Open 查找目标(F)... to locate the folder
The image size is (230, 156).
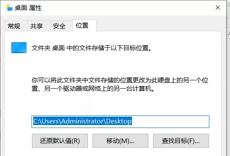181,141
